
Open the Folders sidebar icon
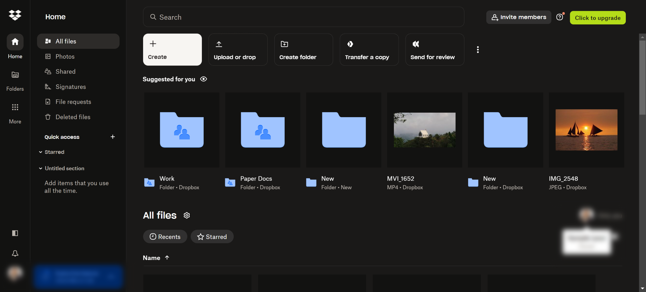tap(15, 75)
